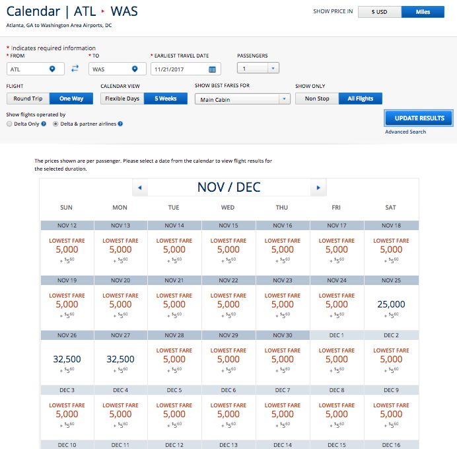Click the earliest travel date input field

point(186,69)
